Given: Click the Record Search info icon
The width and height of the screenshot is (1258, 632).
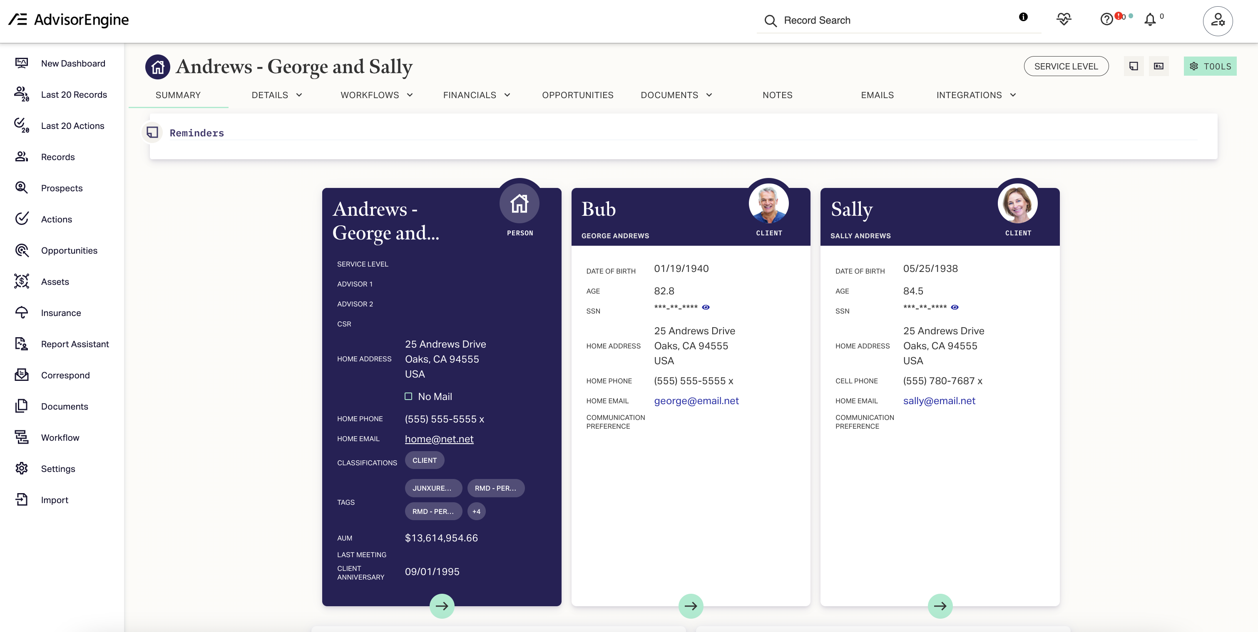Looking at the screenshot, I should pos(1023,17).
